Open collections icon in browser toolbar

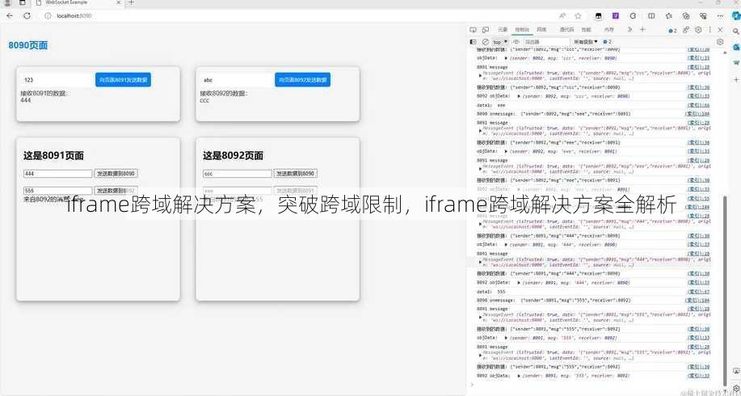click(686, 15)
